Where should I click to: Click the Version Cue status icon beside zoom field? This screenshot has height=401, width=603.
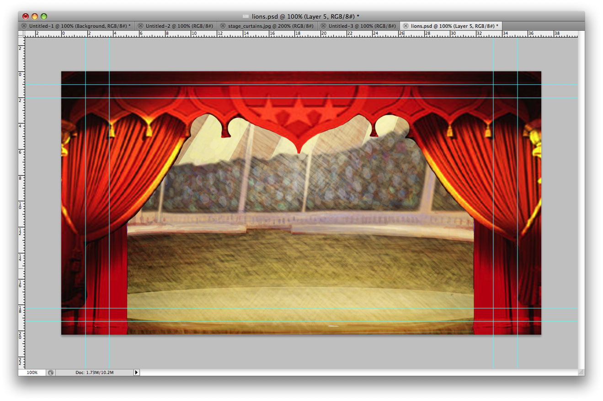(50, 372)
